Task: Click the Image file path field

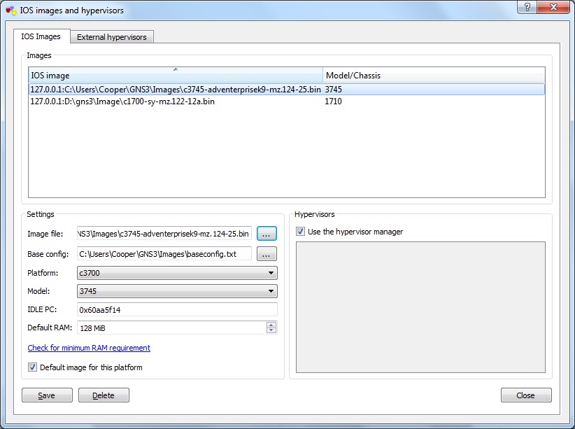Action: point(164,234)
